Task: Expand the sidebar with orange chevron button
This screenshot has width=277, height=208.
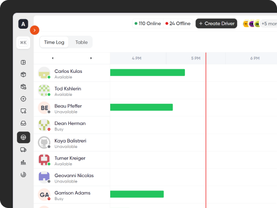Action: [x=35, y=30]
